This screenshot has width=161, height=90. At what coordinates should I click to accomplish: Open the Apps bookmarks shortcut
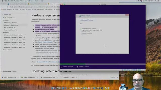tap(4, 9)
